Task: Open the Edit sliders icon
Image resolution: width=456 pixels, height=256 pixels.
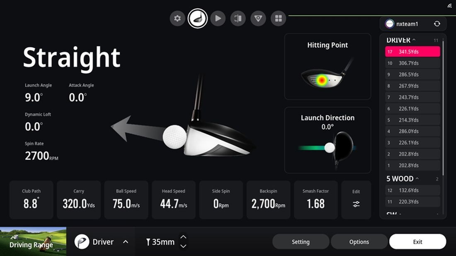Action: coord(356,204)
